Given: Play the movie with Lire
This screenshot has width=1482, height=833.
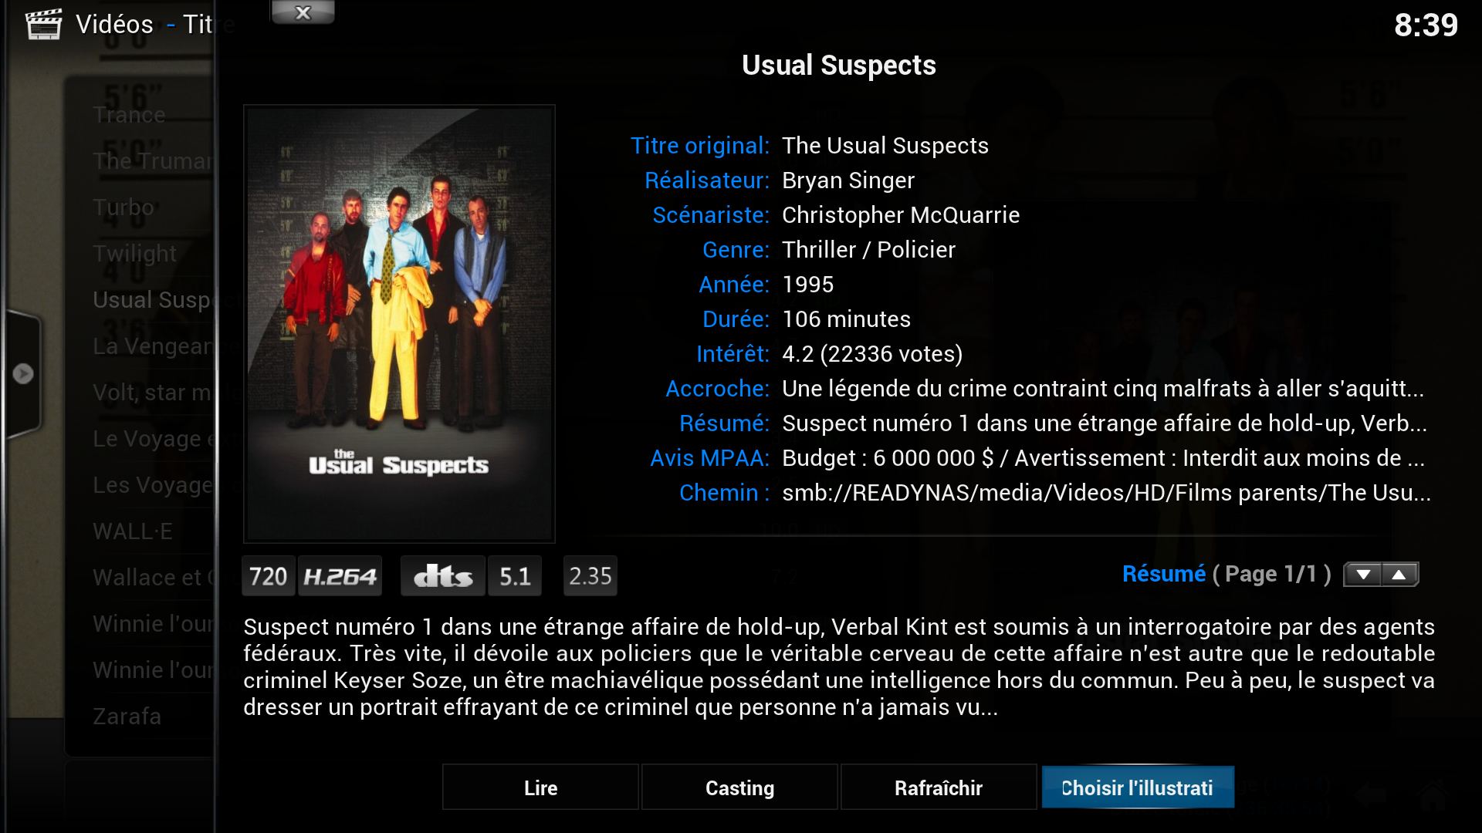Looking at the screenshot, I should pyautogui.click(x=540, y=787).
